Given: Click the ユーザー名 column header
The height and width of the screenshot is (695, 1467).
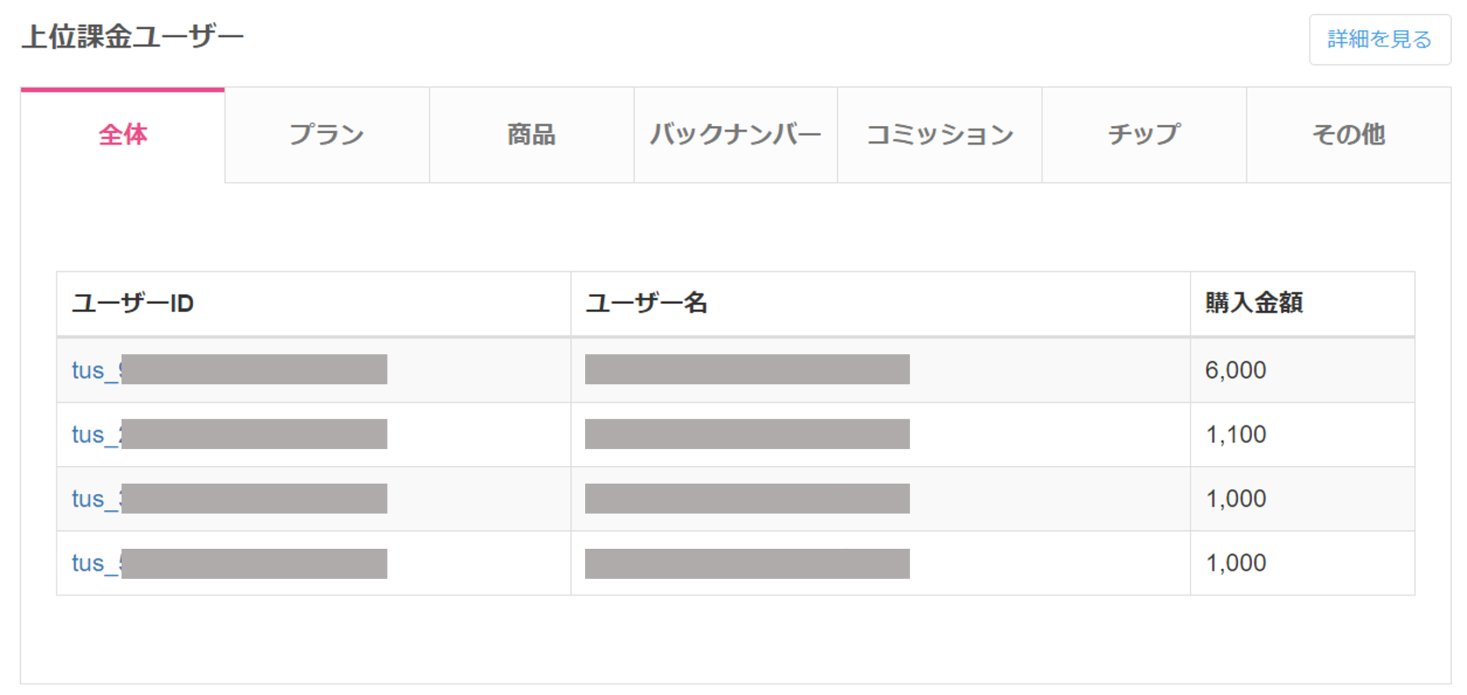Looking at the screenshot, I should click(646, 303).
